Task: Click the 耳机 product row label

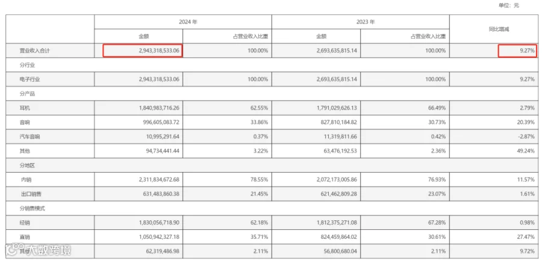Action: pyautogui.click(x=24, y=108)
